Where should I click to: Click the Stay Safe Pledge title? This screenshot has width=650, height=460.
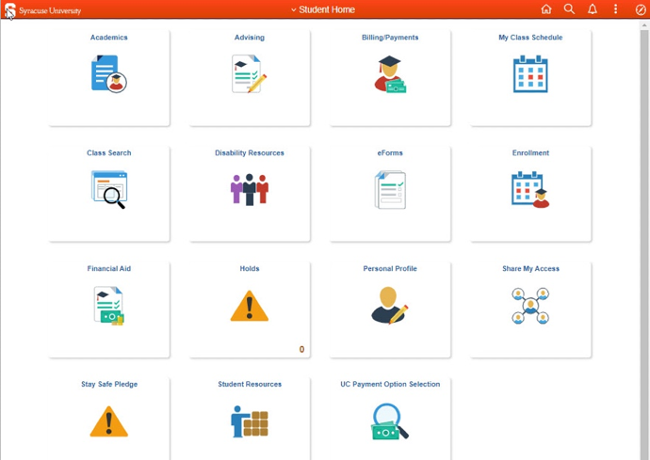click(x=109, y=384)
